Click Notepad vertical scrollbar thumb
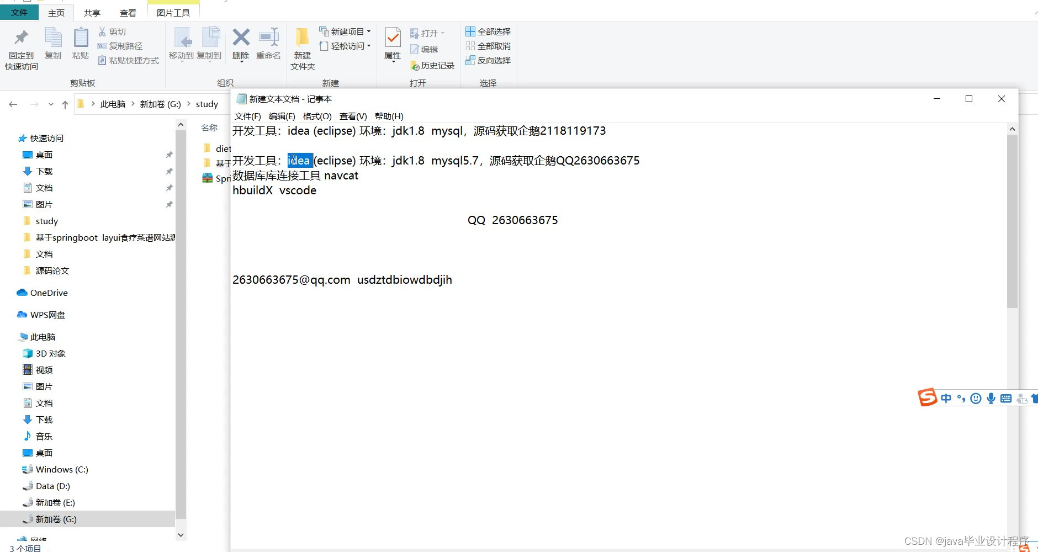This screenshot has height=552, width=1038. pyautogui.click(x=1012, y=221)
